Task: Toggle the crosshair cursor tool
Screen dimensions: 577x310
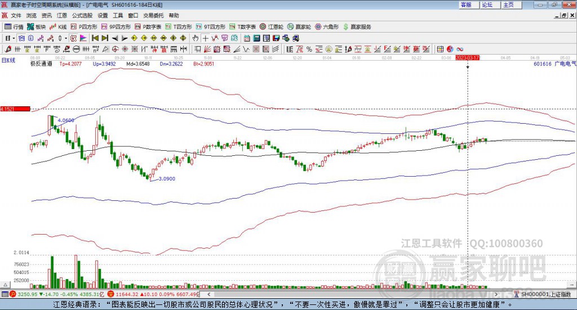Action: [205, 38]
